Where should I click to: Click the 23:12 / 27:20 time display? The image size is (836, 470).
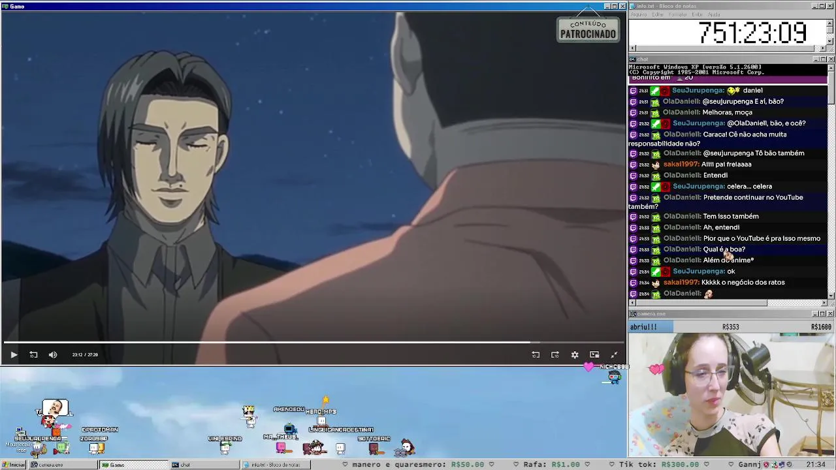[85, 354]
